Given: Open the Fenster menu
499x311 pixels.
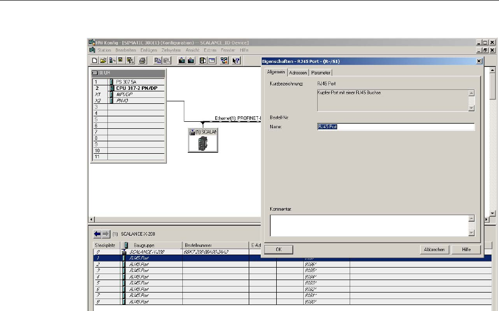Looking at the screenshot, I should click(x=228, y=50).
